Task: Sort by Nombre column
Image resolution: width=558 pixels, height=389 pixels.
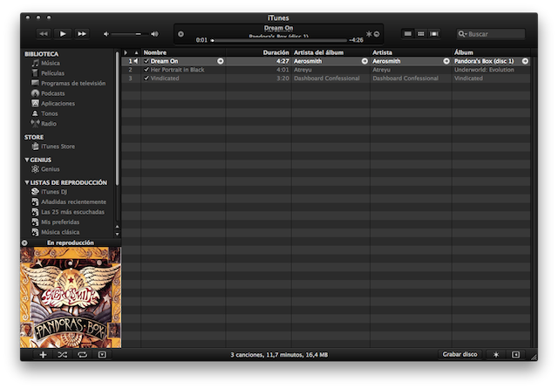Action: click(183, 52)
